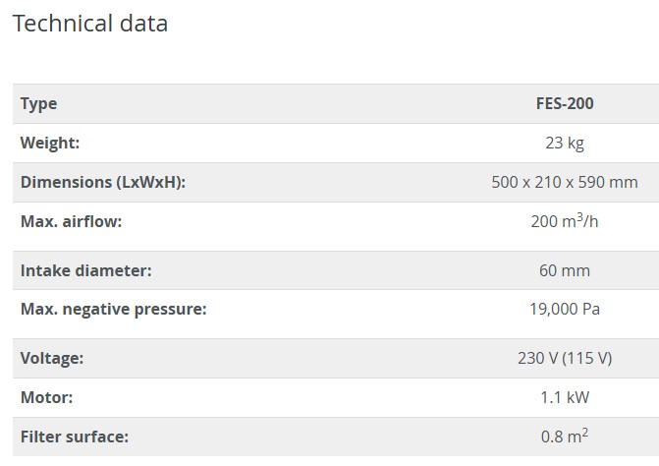
Task: Click the 60 mm diameter value
Action: (565, 270)
